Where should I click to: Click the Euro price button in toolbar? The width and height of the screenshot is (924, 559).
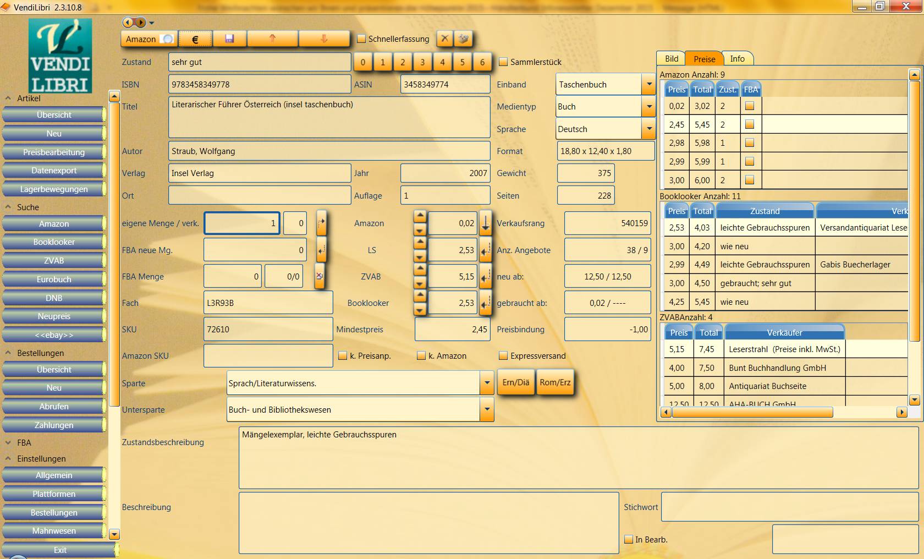195,39
